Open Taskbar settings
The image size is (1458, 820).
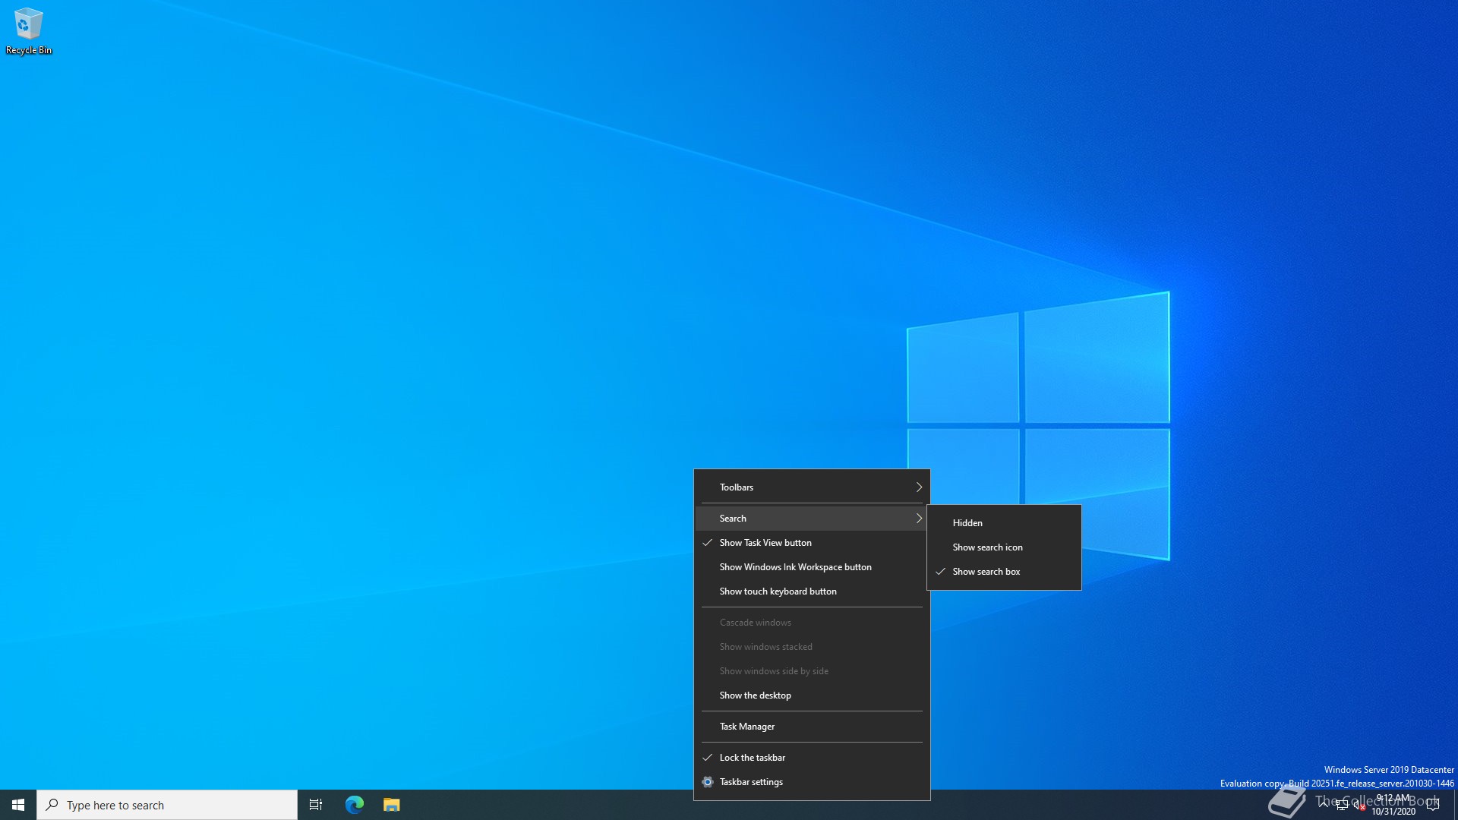(751, 782)
